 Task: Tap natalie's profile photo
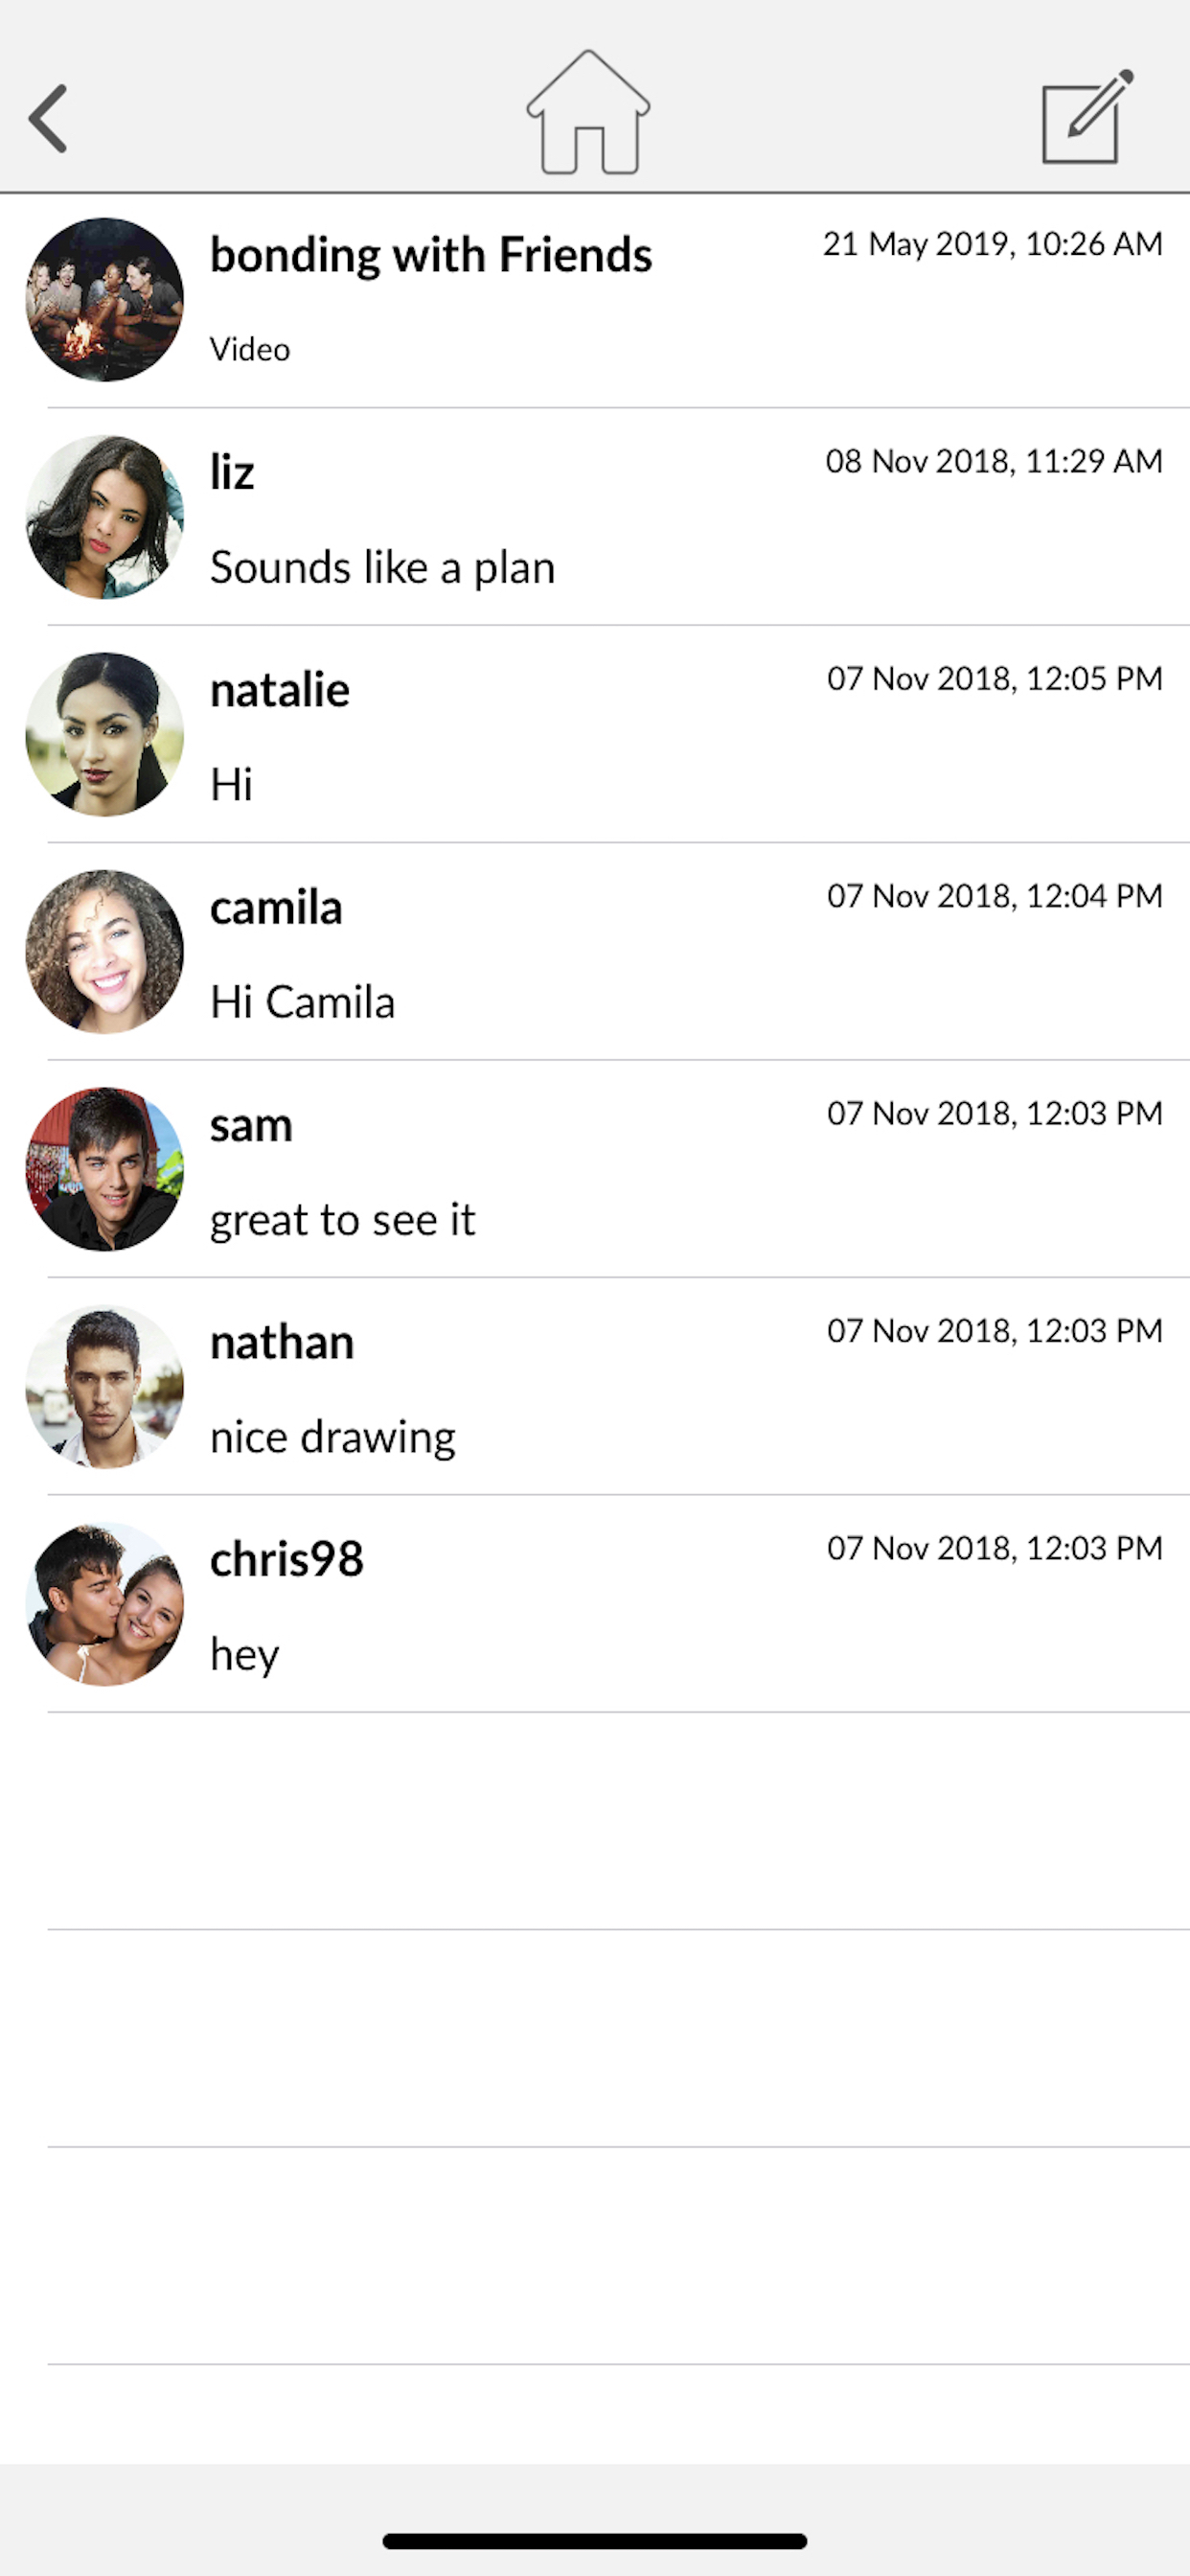click(x=105, y=735)
